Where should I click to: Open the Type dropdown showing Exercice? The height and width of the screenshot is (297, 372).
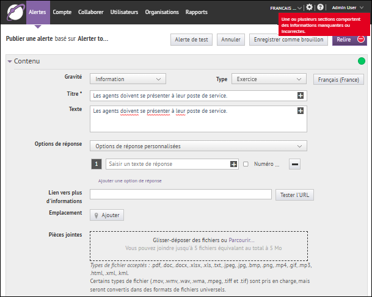coord(269,79)
